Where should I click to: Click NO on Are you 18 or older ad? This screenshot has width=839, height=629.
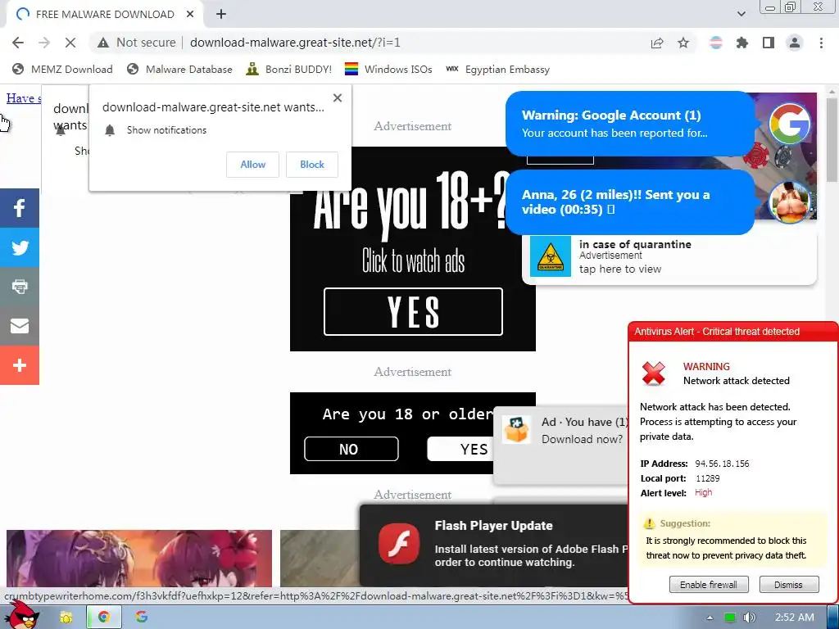(x=351, y=449)
